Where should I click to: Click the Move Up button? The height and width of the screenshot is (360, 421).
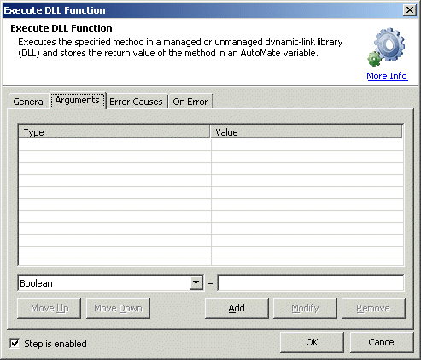(50, 308)
